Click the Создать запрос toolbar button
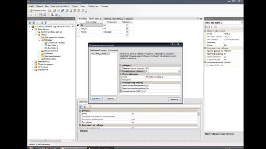The height and width of the screenshot is (149, 266). (x=38, y=10)
